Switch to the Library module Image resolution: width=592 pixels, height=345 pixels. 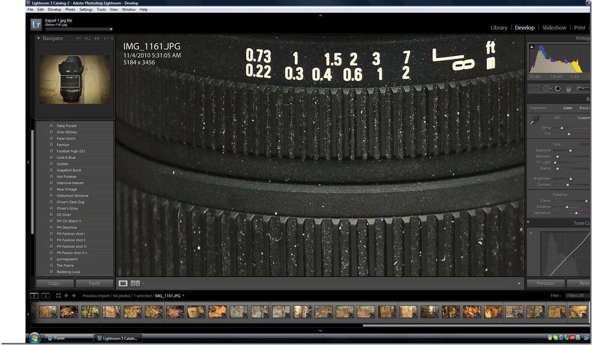(499, 28)
